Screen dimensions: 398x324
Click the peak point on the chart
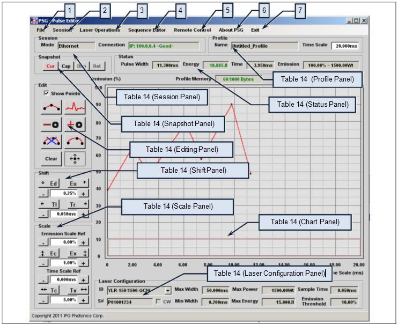pos(231,104)
